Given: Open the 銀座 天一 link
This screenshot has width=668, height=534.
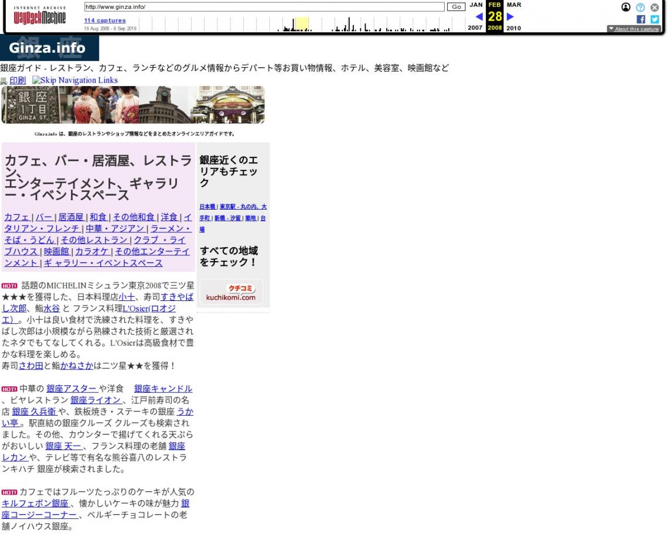Looking at the screenshot, I should (x=63, y=446).
